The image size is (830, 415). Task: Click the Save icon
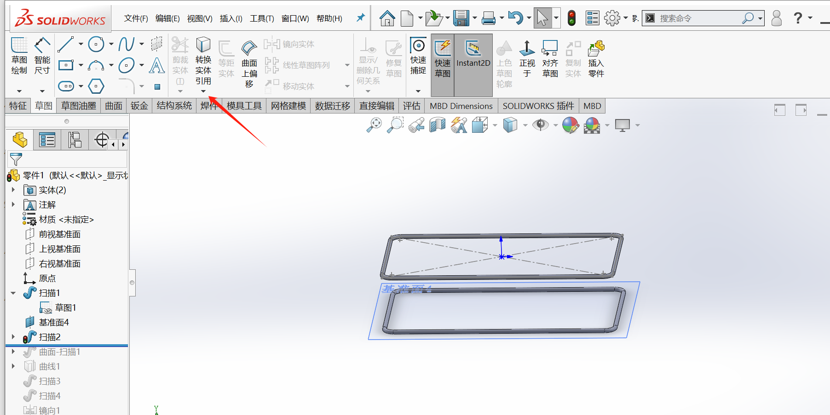tap(461, 18)
